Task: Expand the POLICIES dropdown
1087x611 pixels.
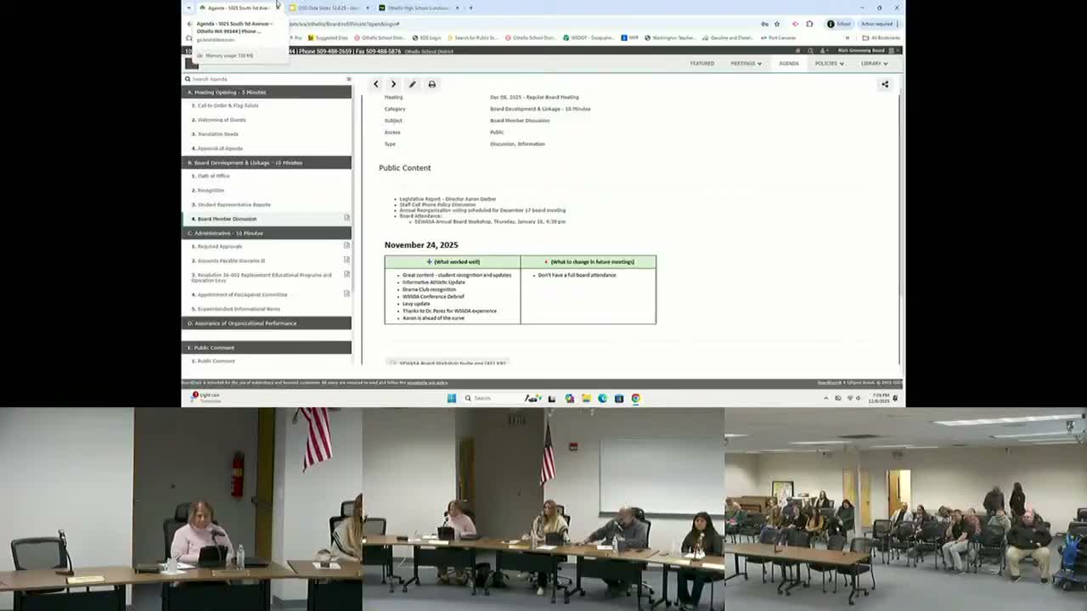Action: [x=829, y=63]
